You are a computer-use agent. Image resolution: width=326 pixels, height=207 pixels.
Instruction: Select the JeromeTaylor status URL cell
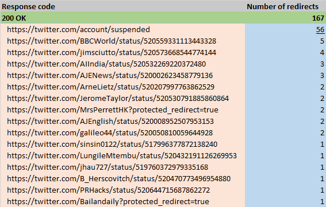tap(118, 98)
